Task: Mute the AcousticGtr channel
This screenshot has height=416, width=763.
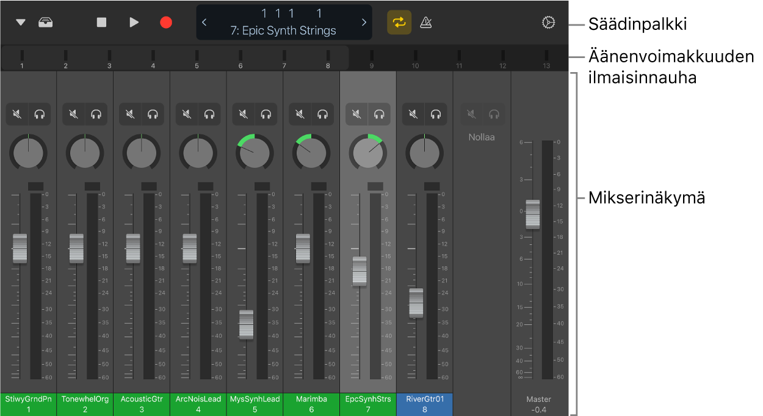Action: tap(131, 114)
